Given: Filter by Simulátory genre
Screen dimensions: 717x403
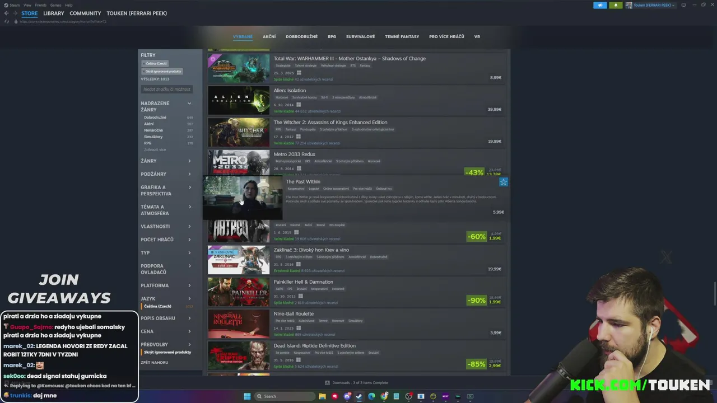Looking at the screenshot, I should 153,137.
